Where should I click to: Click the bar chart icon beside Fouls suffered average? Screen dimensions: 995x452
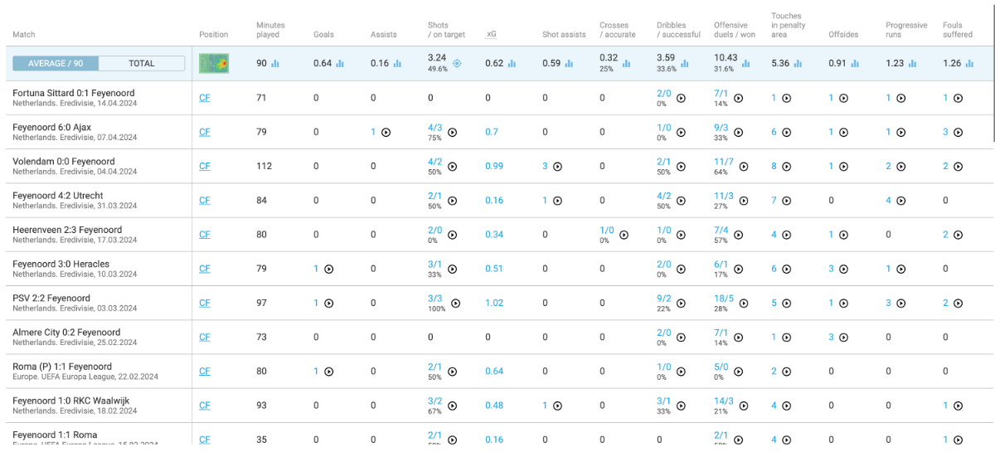click(x=969, y=63)
